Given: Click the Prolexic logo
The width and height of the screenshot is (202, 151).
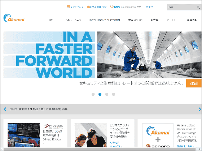Looking at the screenshot, I should click(x=53, y=126).
